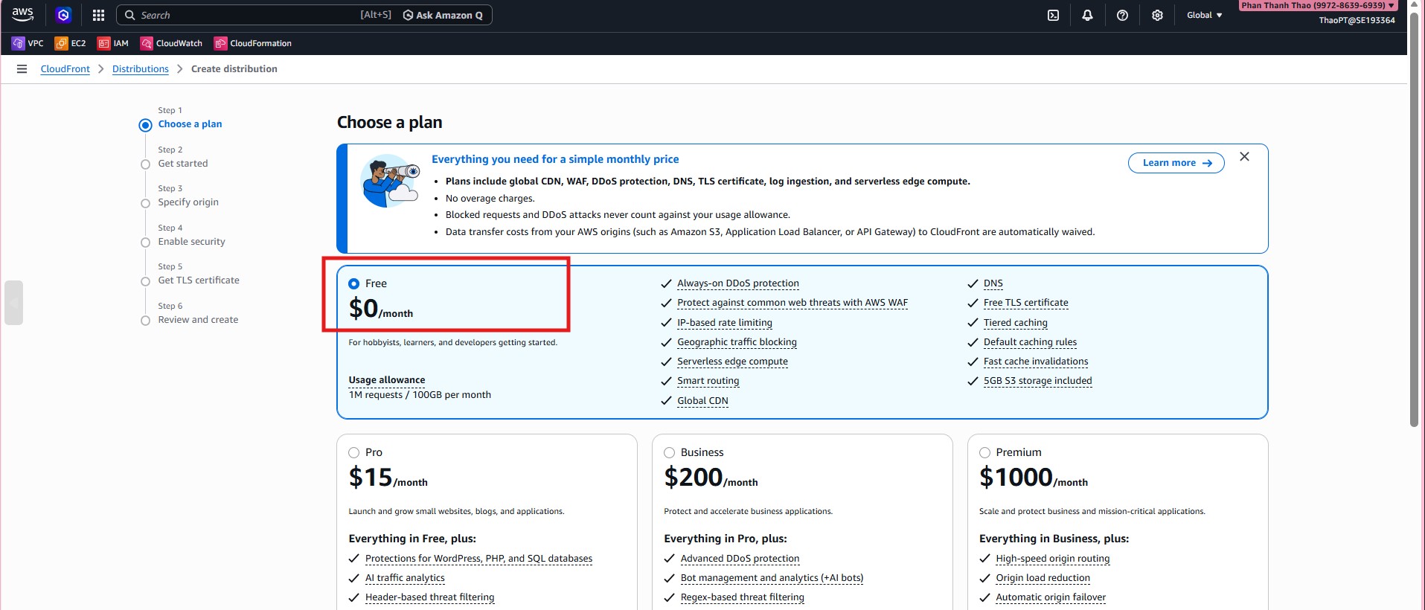Select the Business plan radio button
The height and width of the screenshot is (610, 1425).
pos(670,452)
